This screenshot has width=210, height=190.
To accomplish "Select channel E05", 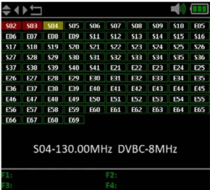I will pos(200,26).
